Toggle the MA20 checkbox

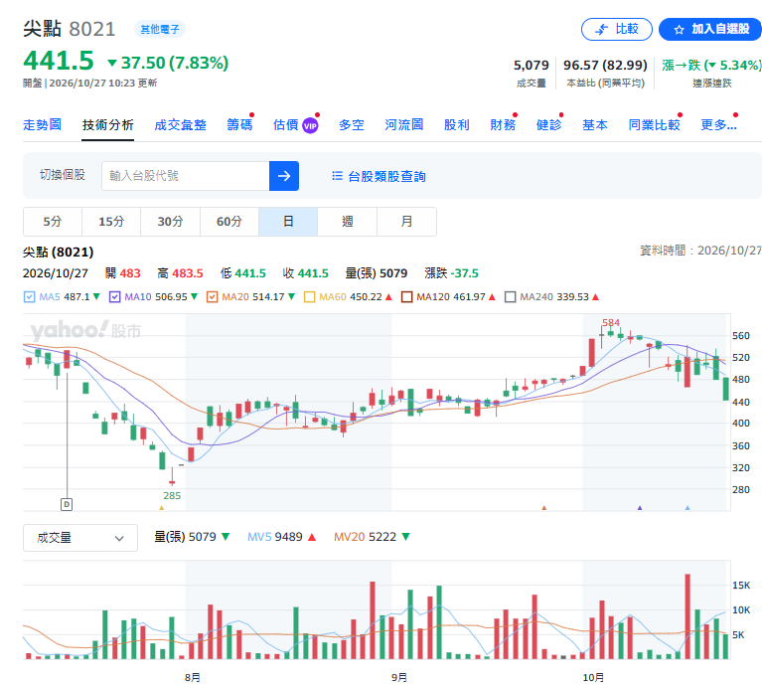(x=212, y=296)
